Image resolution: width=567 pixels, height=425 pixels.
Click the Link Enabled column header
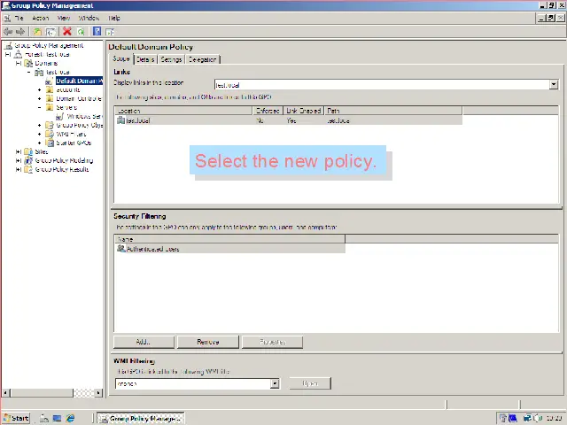304,111
